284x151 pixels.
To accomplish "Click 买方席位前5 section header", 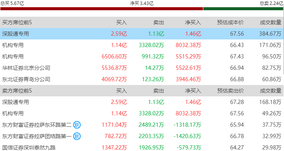I will tap(17, 22).
